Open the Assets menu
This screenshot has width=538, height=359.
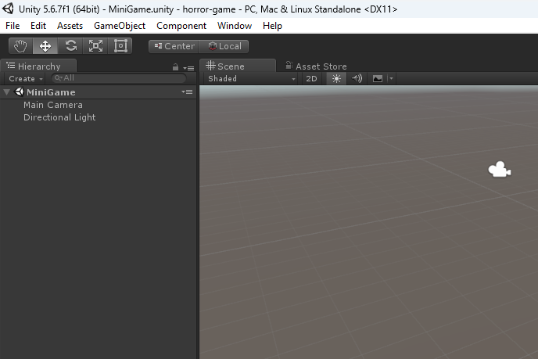pos(70,26)
